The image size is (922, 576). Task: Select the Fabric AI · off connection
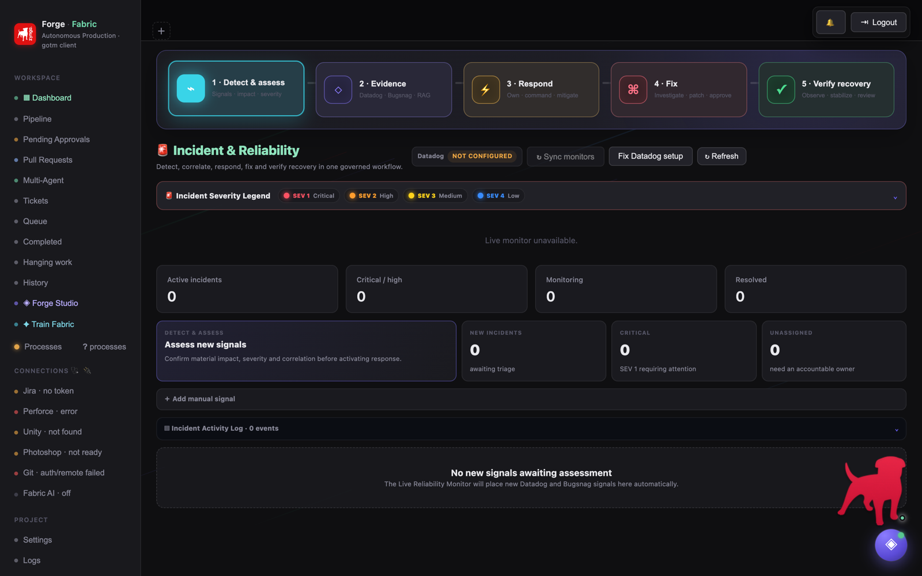(x=47, y=493)
